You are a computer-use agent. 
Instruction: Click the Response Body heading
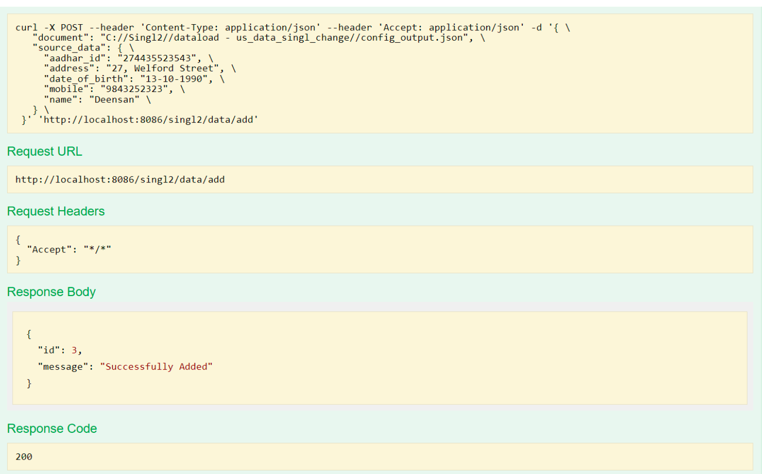(51, 292)
